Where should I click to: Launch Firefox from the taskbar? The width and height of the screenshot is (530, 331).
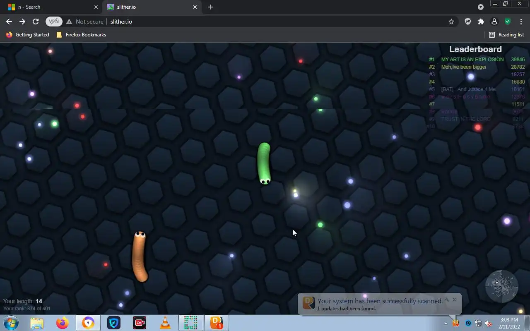pos(63,323)
